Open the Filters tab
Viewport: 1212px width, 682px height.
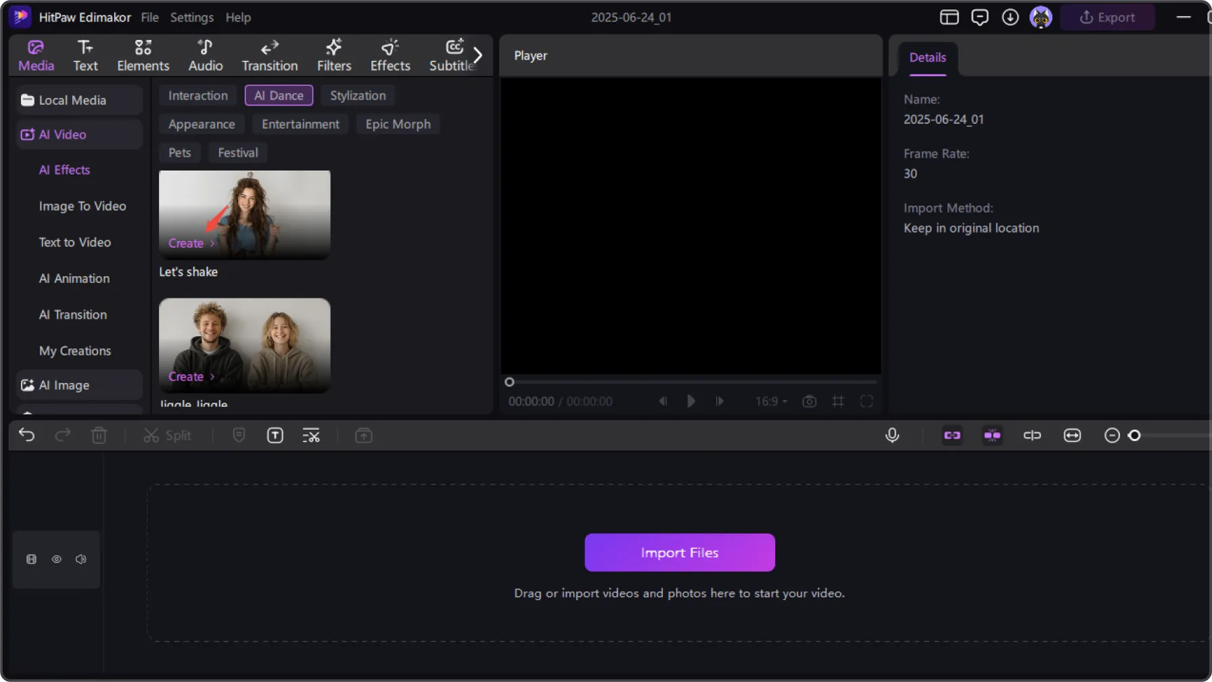click(x=334, y=55)
